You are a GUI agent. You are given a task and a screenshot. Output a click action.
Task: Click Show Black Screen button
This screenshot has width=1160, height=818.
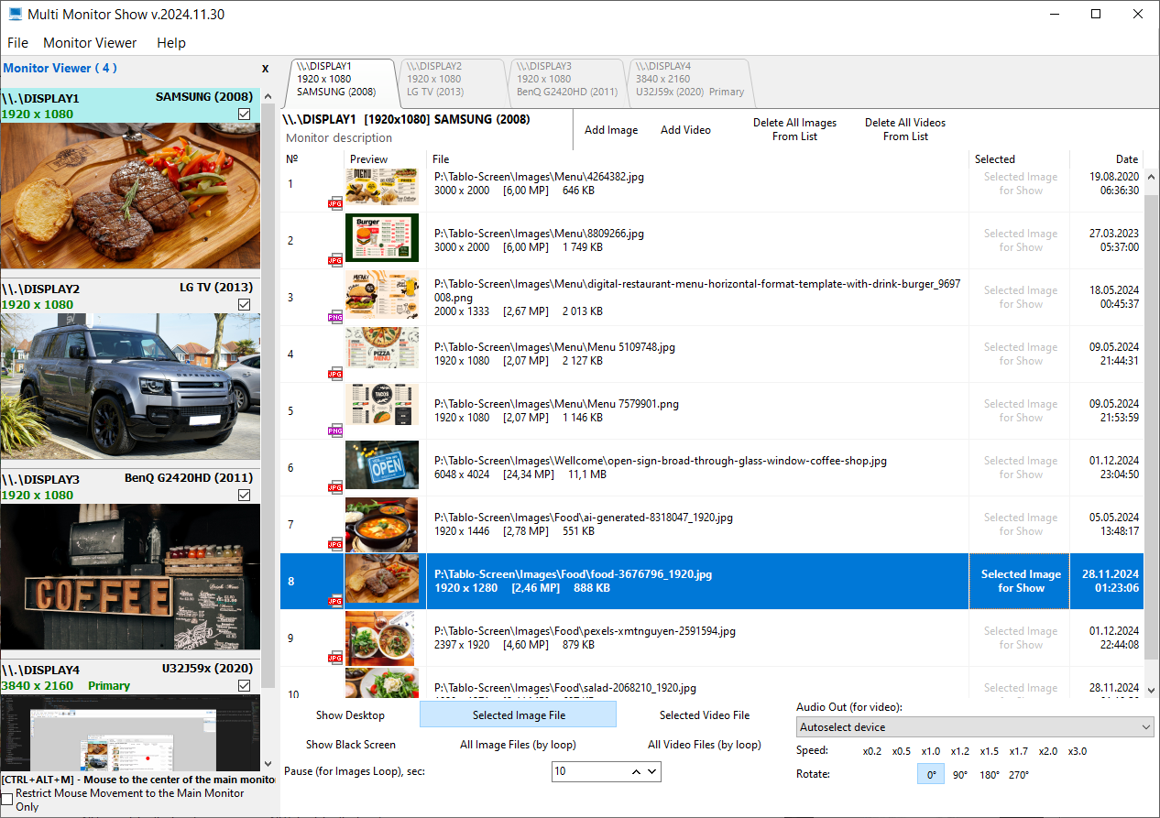coord(350,745)
